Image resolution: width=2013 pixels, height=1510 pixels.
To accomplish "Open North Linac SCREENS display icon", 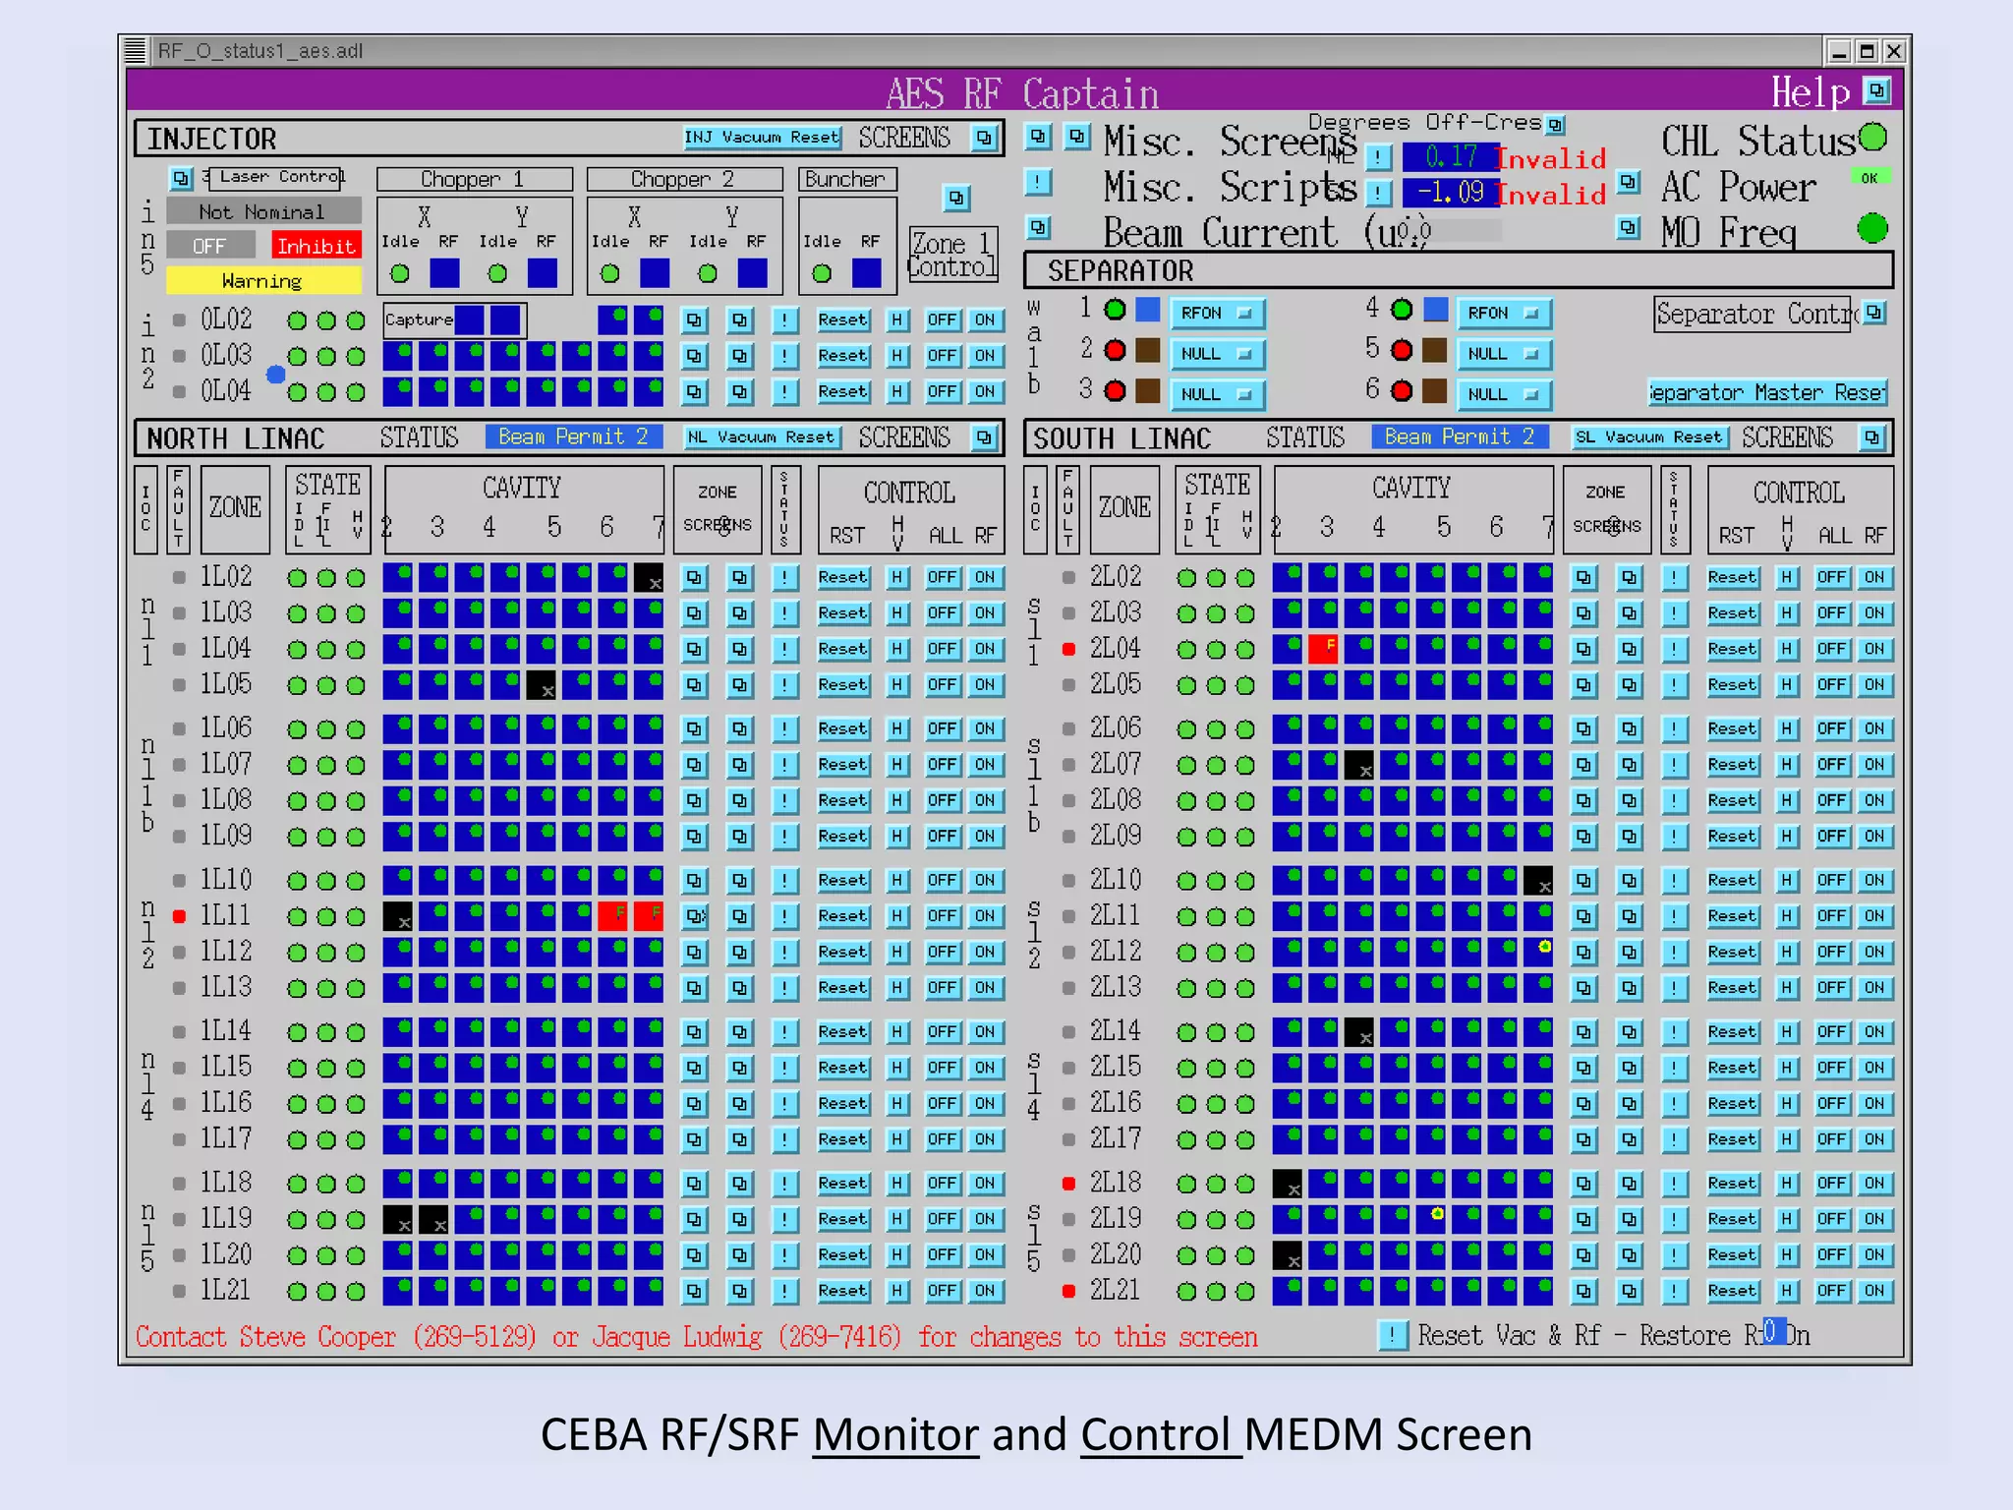I will (984, 437).
